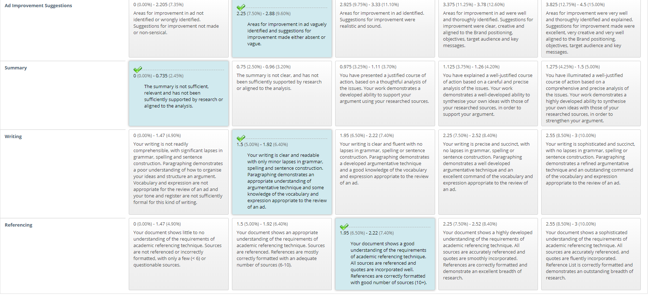Select Referencing cell 'appropriate understanding' (6-10 sources)
This screenshot has height=296, width=648.
coord(282,254)
